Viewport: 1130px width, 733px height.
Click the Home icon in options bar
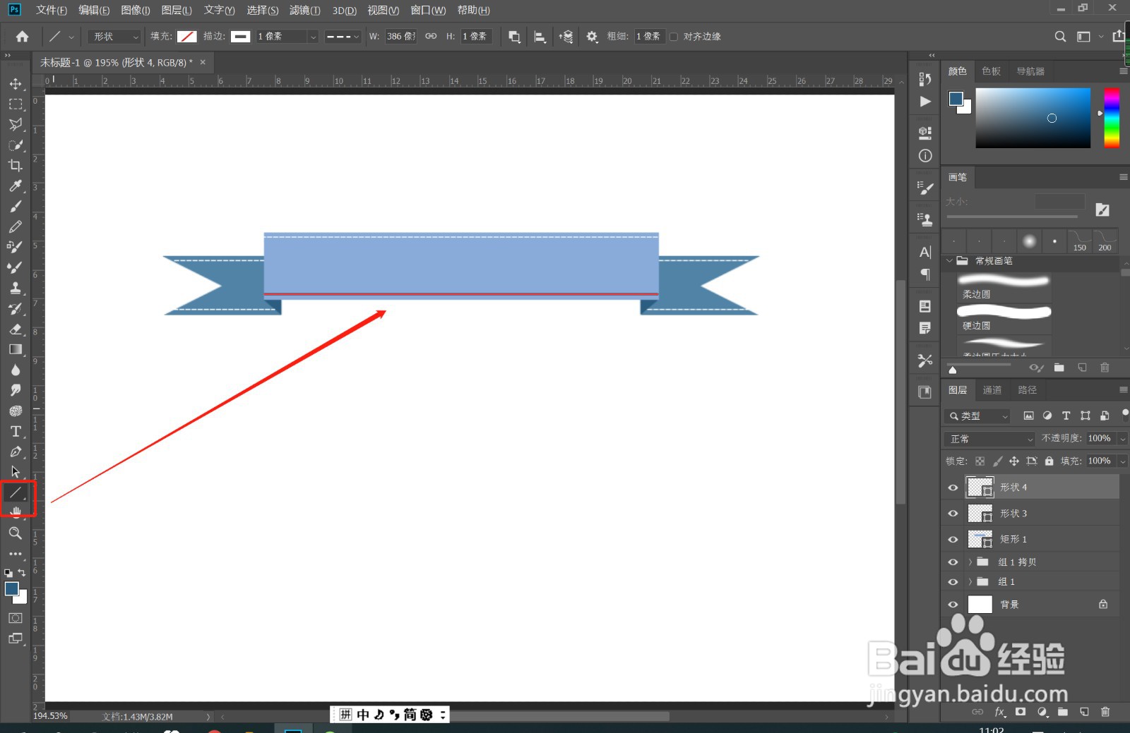[x=22, y=37]
